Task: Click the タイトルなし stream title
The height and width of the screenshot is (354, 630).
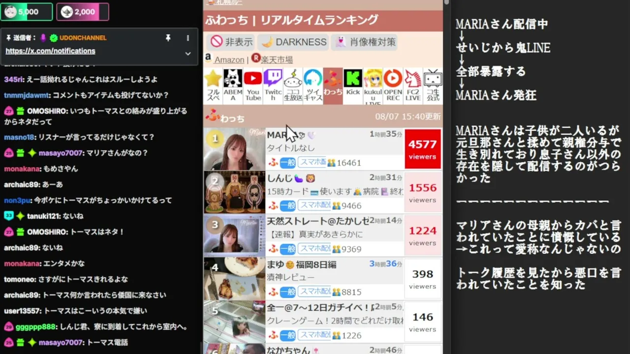Action: pos(291,148)
